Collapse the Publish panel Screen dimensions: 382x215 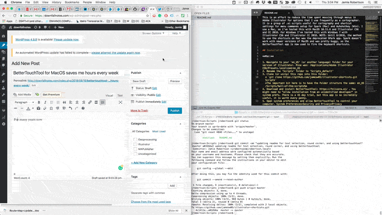point(180,73)
